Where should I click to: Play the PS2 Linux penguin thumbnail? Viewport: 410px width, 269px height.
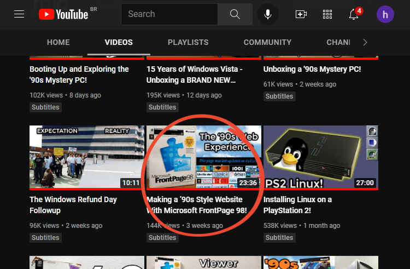coord(320,157)
